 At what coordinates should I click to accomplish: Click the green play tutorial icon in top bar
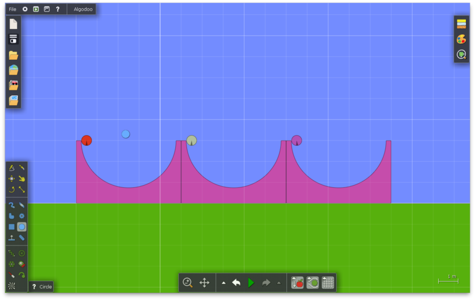36,9
